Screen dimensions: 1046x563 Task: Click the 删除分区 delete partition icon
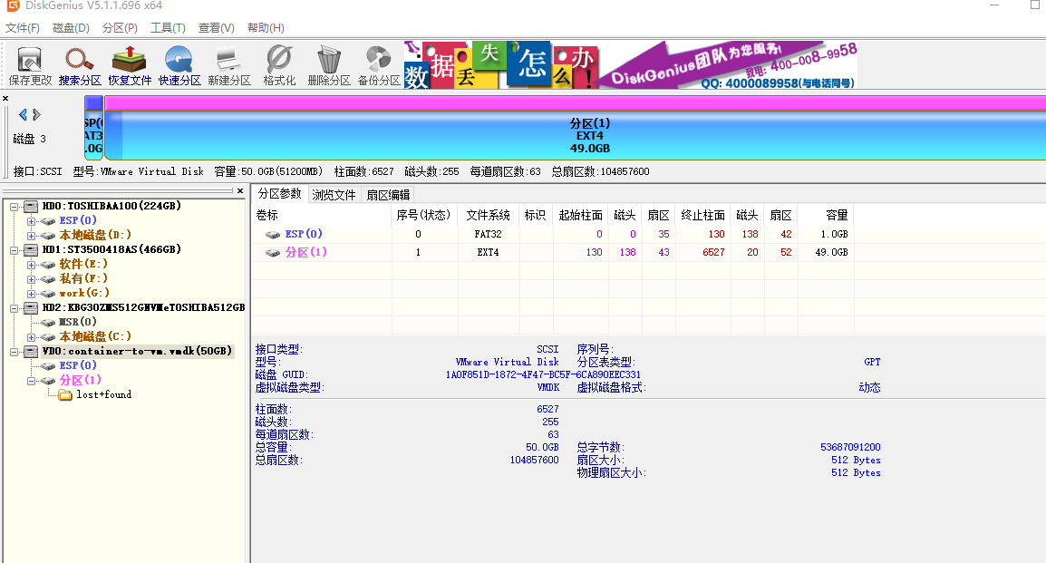coord(329,65)
